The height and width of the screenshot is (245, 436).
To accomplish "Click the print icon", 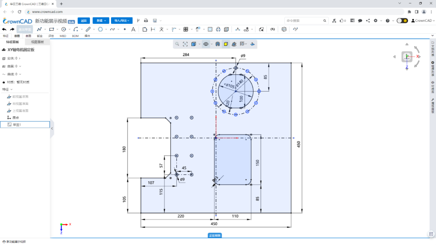I will point(146,21).
